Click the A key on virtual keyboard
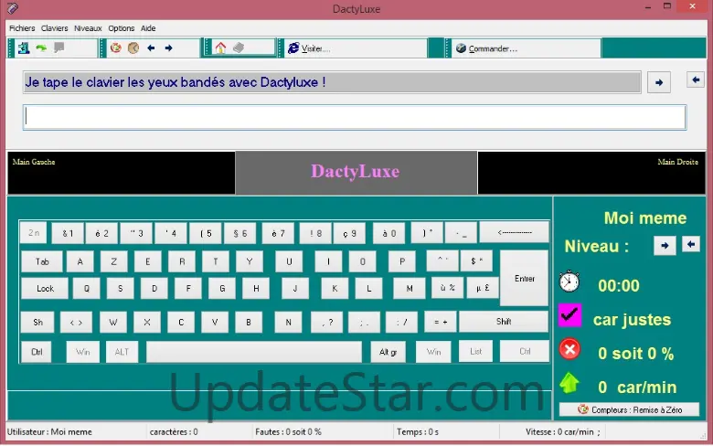Image resolution: width=713 pixels, height=446 pixels. [80, 261]
